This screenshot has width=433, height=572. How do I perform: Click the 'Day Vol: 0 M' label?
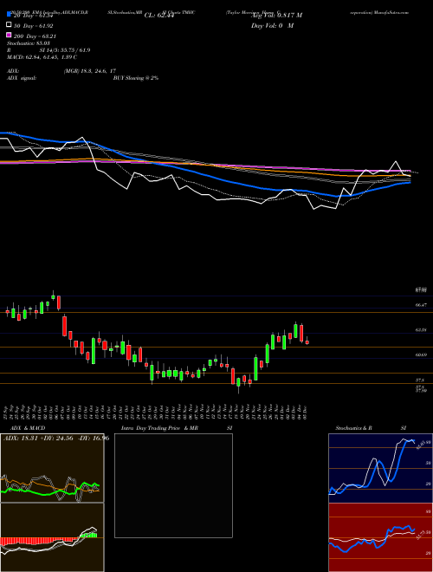point(272,25)
